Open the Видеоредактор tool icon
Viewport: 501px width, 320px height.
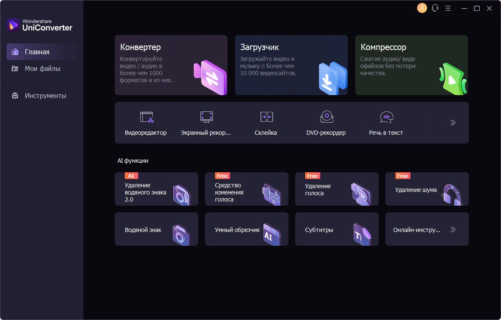(x=147, y=117)
